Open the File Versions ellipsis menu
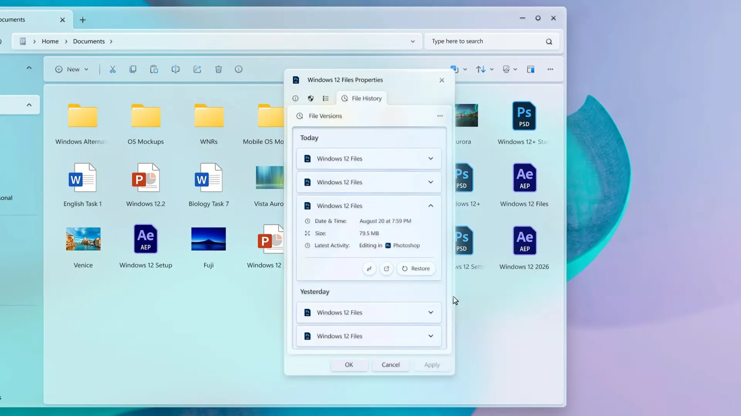Screen dimensions: 741x416 point(440,116)
